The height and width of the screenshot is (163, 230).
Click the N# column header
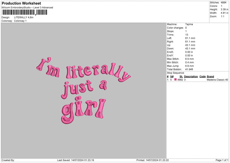tap(172, 76)
